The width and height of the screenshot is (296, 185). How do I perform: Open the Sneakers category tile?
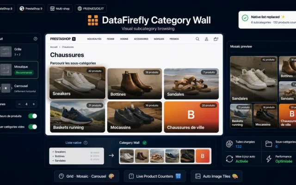[77, 83]
